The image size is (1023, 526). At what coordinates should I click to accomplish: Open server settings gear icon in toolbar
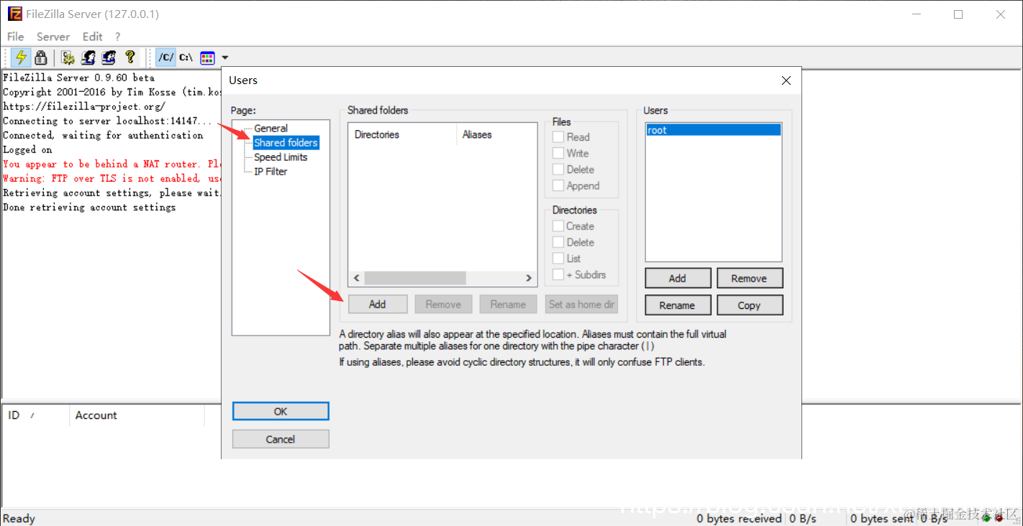[x=68, y=57]
